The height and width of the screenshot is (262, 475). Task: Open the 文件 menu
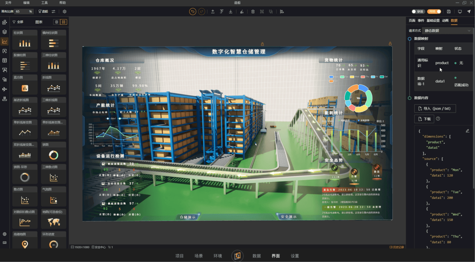coord(8,3)
